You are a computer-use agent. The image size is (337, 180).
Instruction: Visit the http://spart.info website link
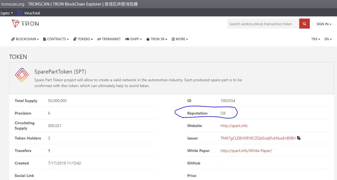(234, 126)
